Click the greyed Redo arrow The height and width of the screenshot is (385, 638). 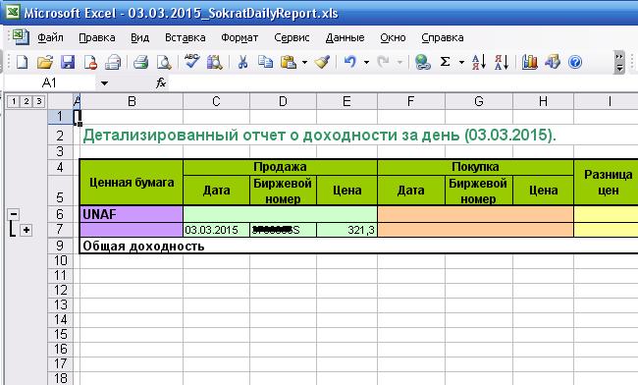pos(383,62)
